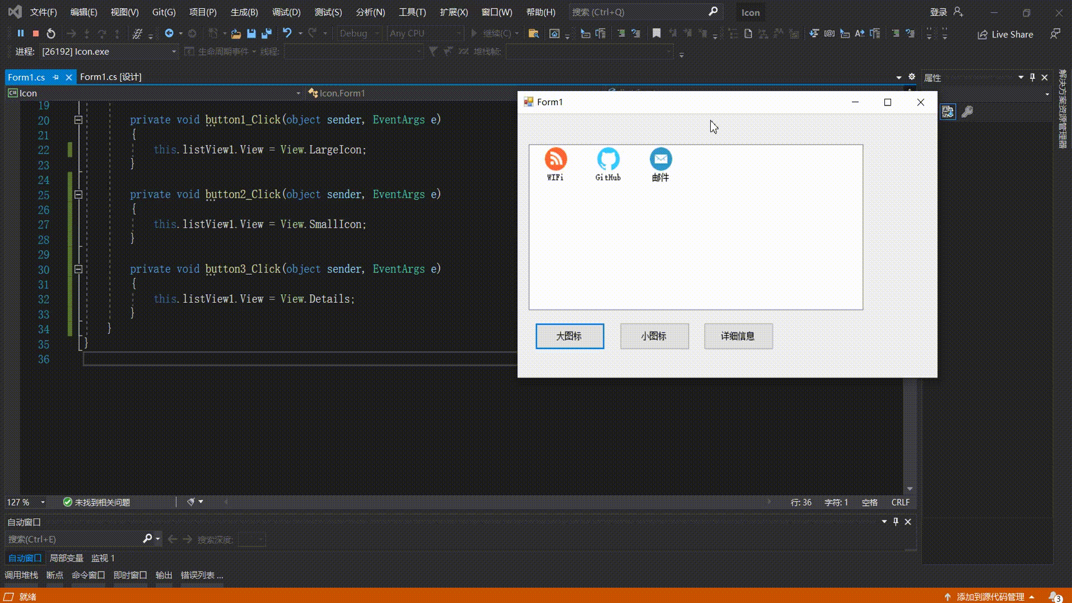Click the 详细信息 button in Form1
1072x603 pixels.
pos(738,336)
